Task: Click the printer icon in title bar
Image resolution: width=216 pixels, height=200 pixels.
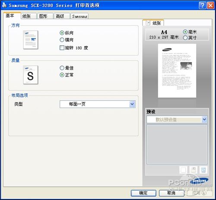Action: (x=4, y=5)
